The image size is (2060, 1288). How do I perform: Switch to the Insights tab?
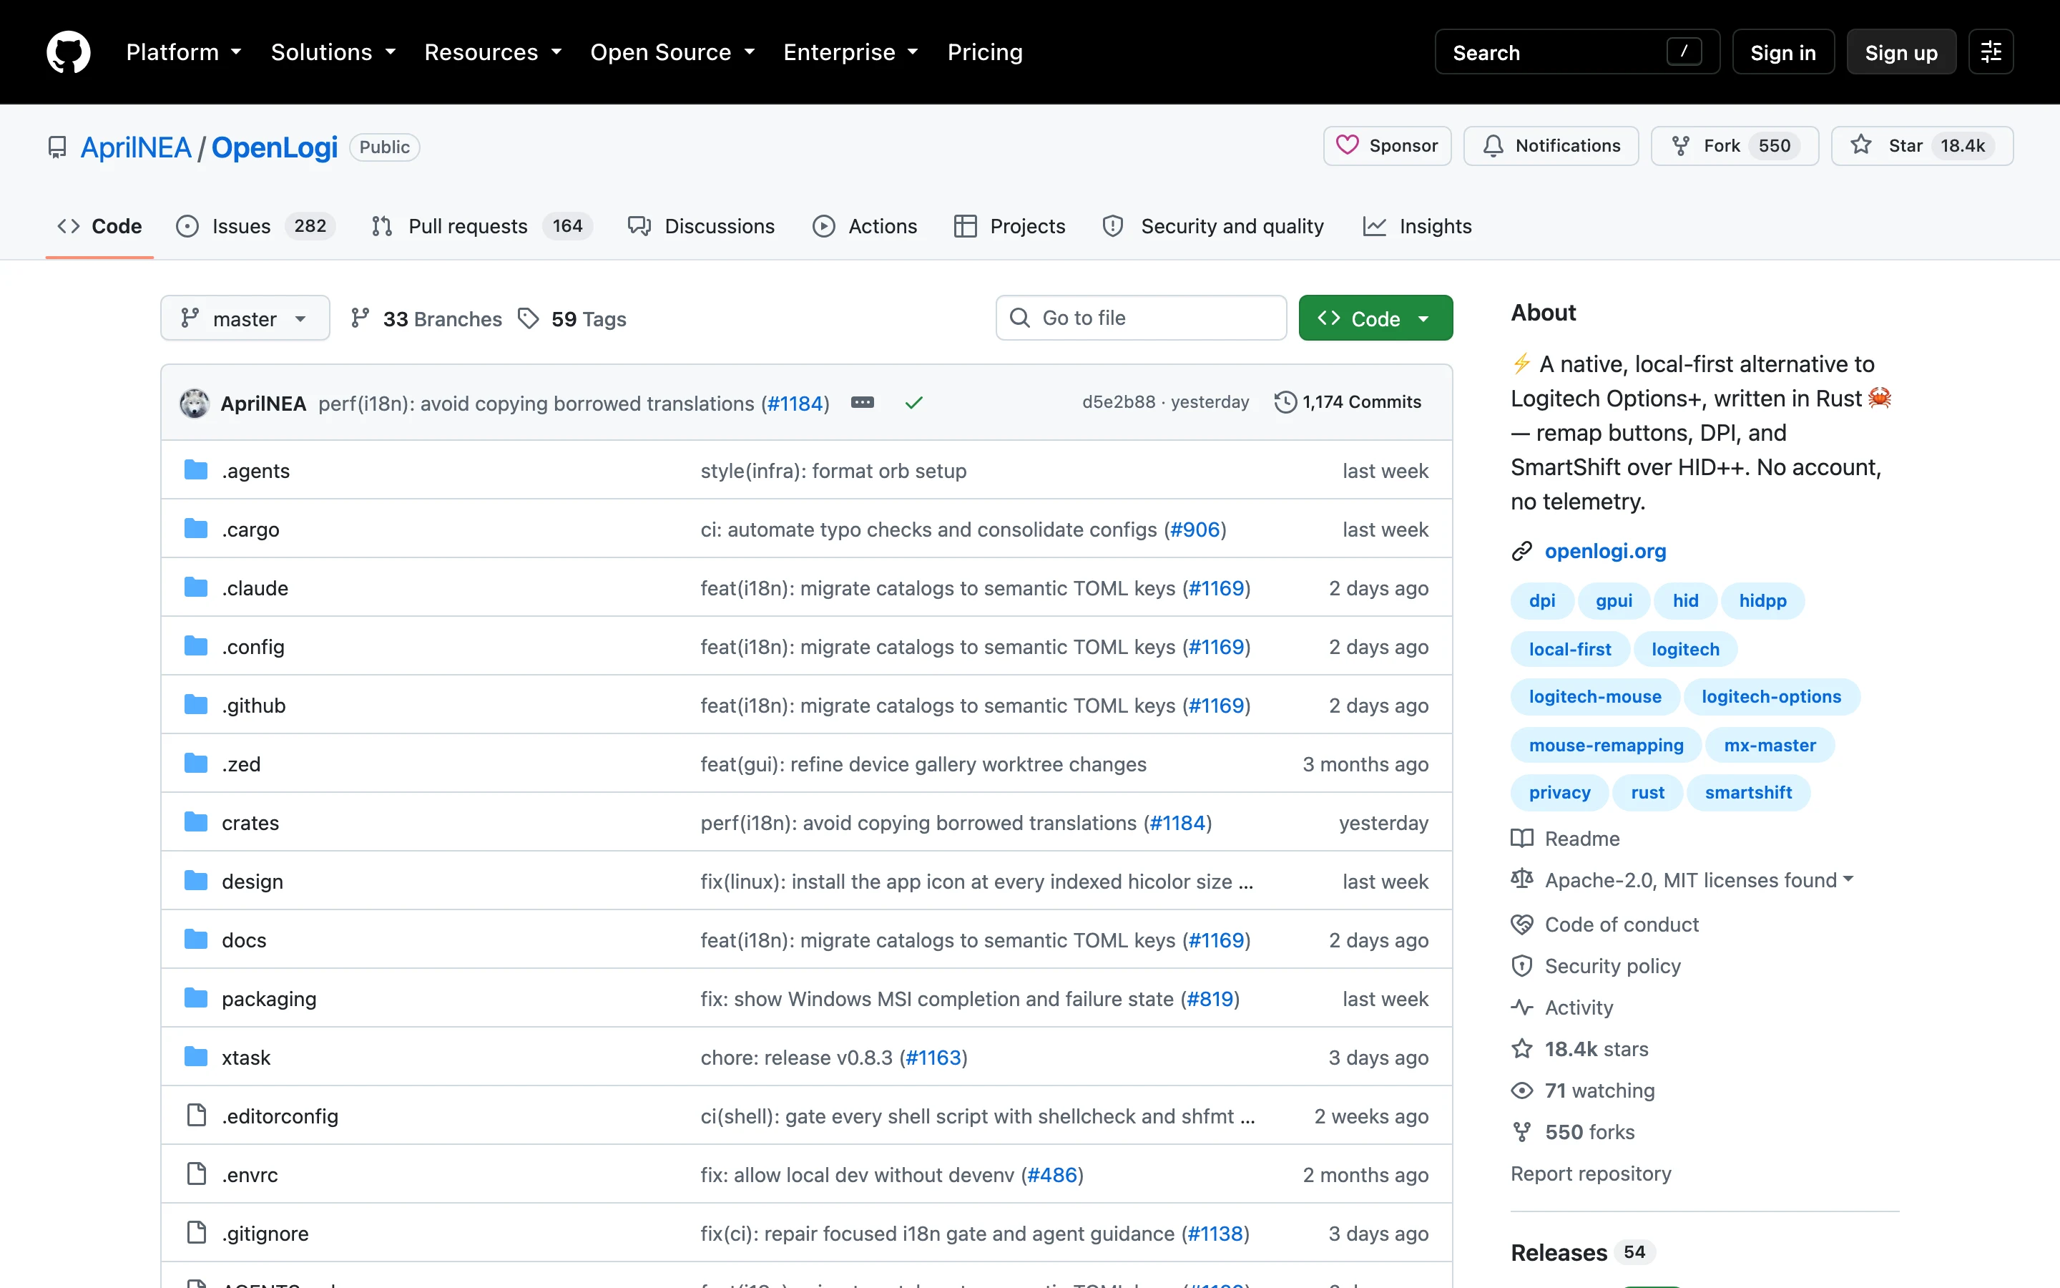[x=1417, y=225]
